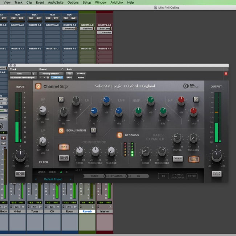Toggle the sidechain FILTER routing button
The height and width of the screenshot is (236, 236).
pos(192,176)
